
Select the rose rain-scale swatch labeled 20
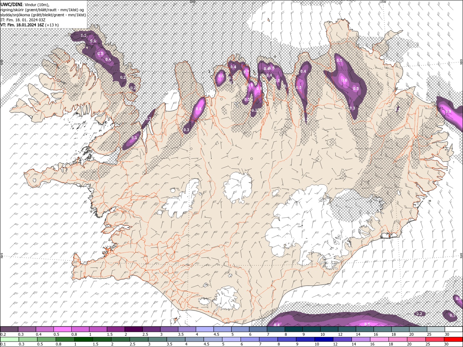416,339
